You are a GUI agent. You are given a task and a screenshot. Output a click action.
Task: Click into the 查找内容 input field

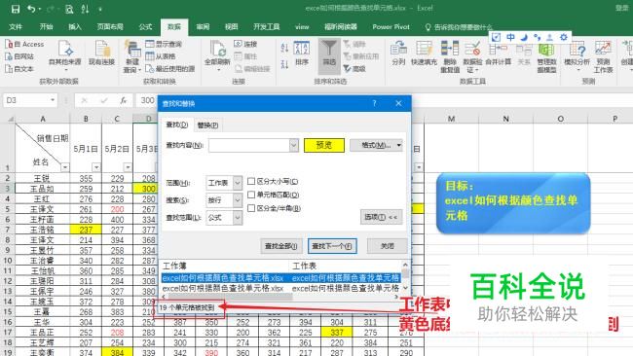click(x=249, y=145)
